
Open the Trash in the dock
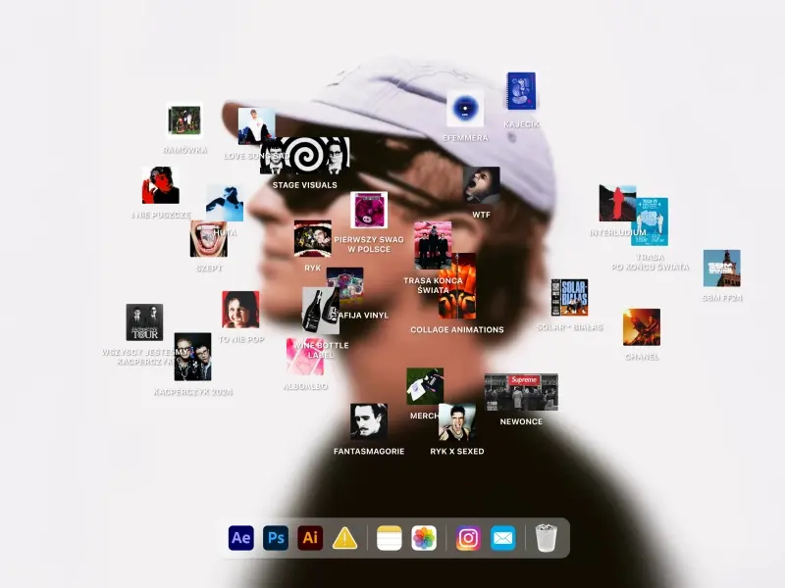point(547,538)
